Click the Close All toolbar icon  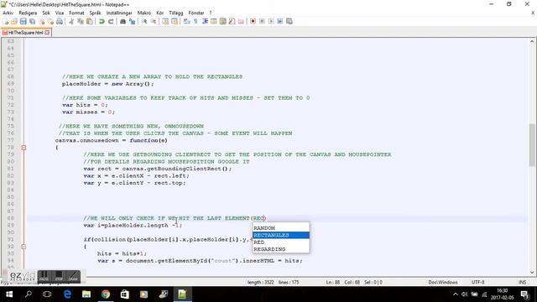pyautogui.click(x=50, y=21)
